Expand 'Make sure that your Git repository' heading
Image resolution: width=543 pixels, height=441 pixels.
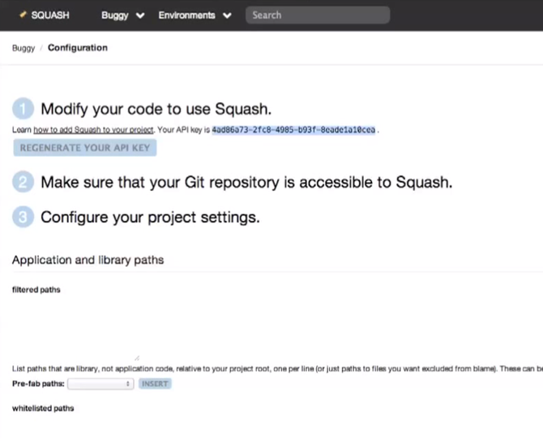tap(246, 182)
